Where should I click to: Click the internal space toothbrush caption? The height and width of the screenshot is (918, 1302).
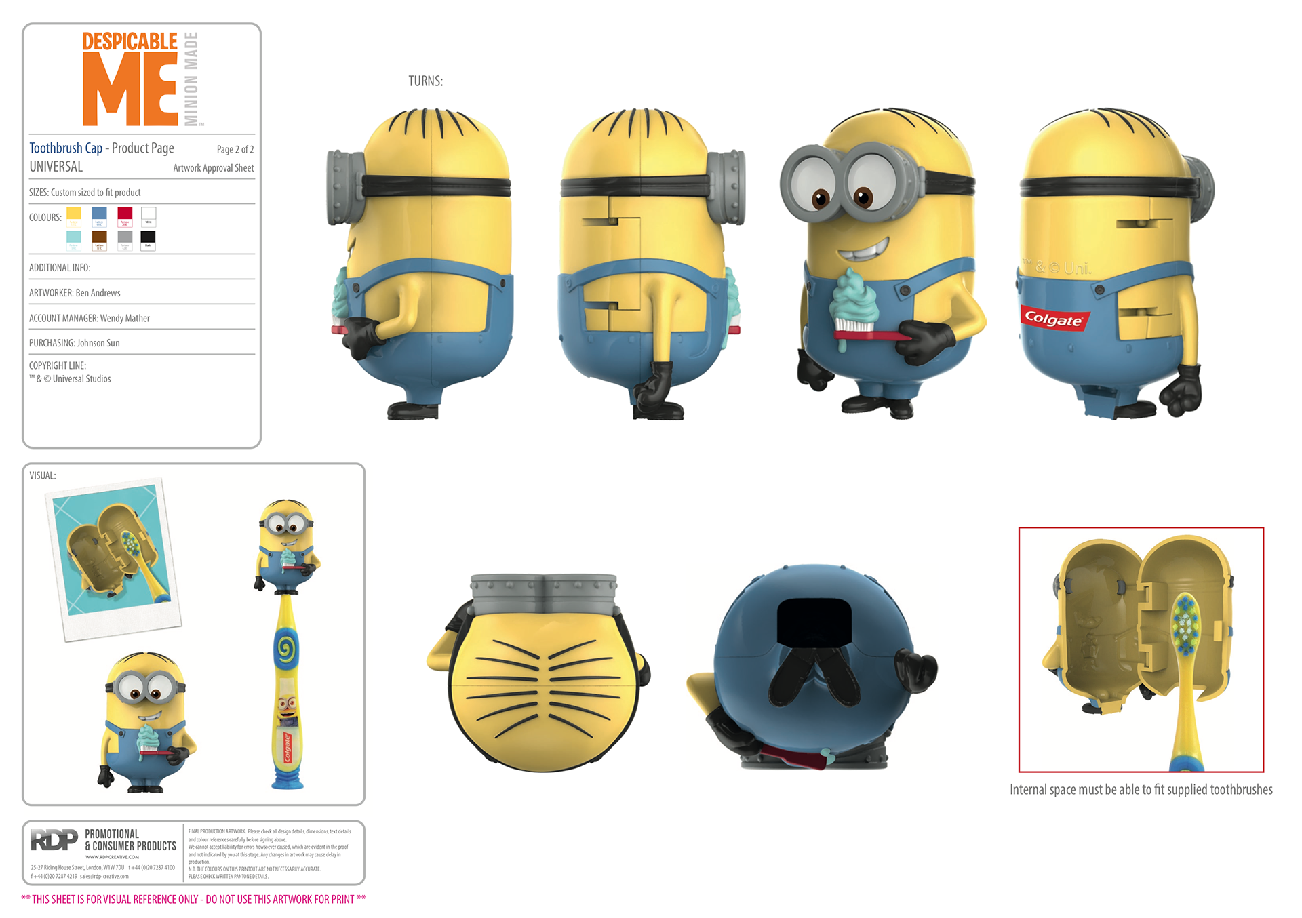[x=1141, y=789]
